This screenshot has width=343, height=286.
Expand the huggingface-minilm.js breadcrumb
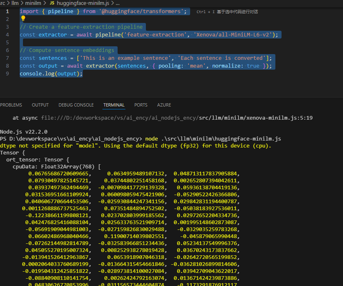[83, 3]
